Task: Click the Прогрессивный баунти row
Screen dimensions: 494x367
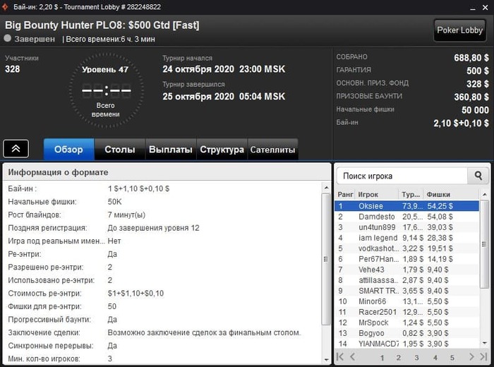Action: click(162, 320)
